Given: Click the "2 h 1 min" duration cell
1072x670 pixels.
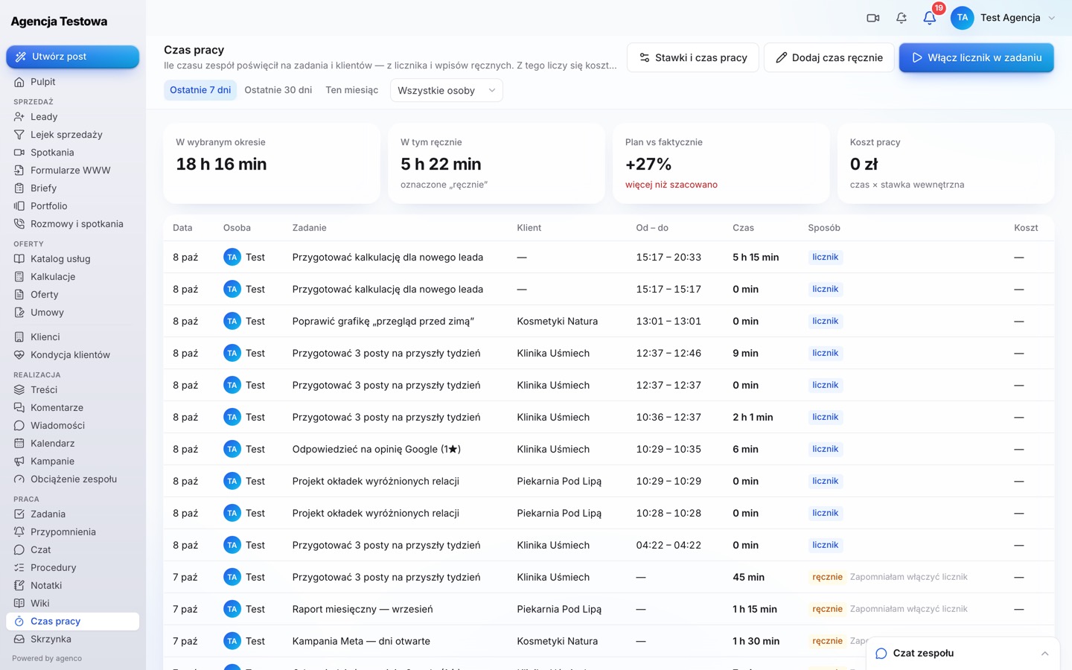Looking at the screenshot, I should (753, 418).
